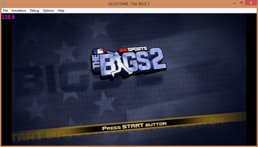Click the MLB logo above the title
The width and height of the screenshot is (258, 147).
[x=99, y=51]
